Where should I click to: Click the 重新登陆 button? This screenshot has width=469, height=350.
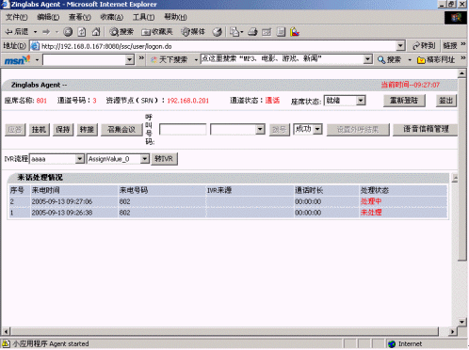pos(404,101)
